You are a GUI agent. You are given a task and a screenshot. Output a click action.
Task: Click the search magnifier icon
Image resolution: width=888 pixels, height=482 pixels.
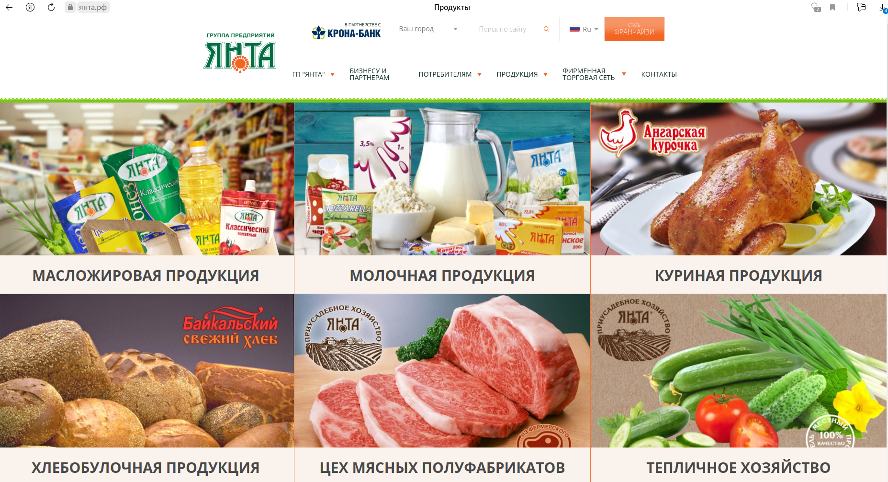click(x=546, y=29)
